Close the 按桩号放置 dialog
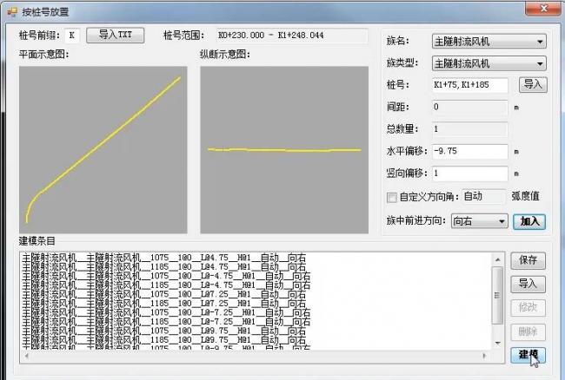Viewport: 565px width, 380px height. (x=544, y=10)
